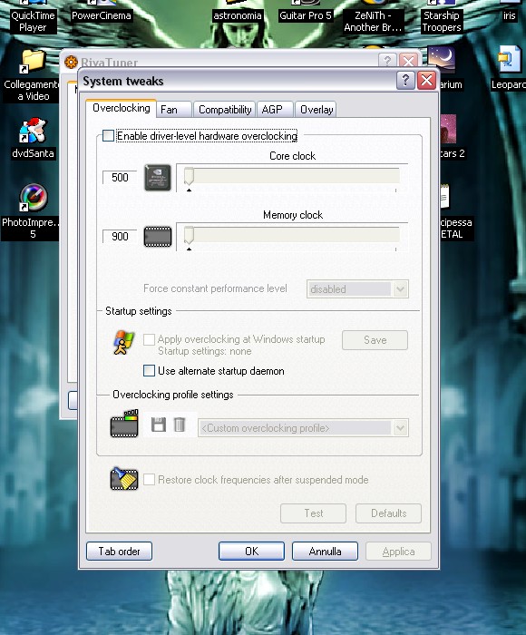
Task: Open Force constant performance level dropdown
Action: tap(357, 289)
